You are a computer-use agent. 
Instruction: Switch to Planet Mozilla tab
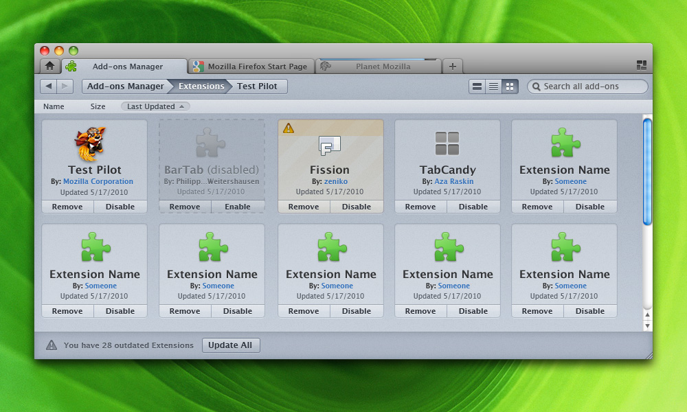point(383,67)
